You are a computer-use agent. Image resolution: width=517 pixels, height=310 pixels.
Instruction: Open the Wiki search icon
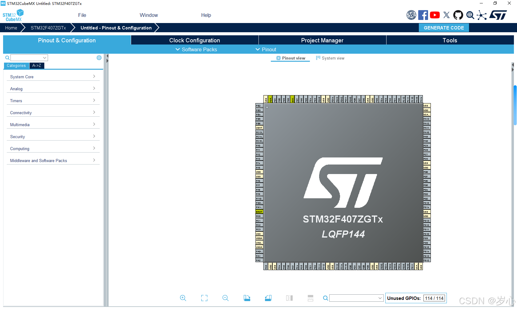click(470, 15)
